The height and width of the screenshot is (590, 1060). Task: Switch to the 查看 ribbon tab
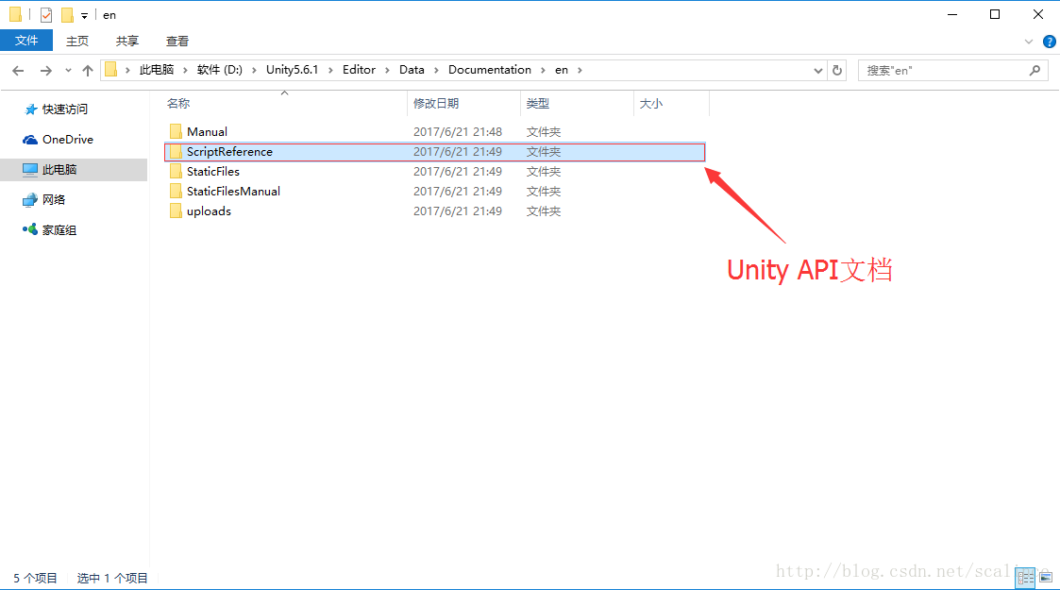(177, 42)
